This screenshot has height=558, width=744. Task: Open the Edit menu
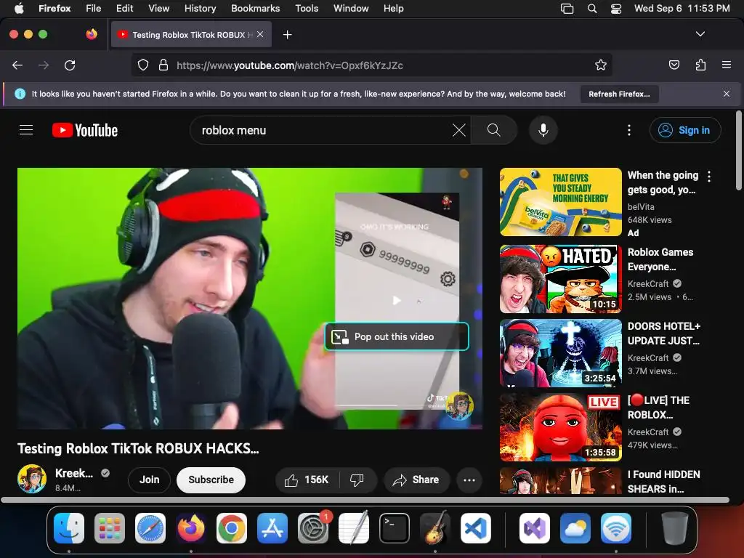coord(124,9)
